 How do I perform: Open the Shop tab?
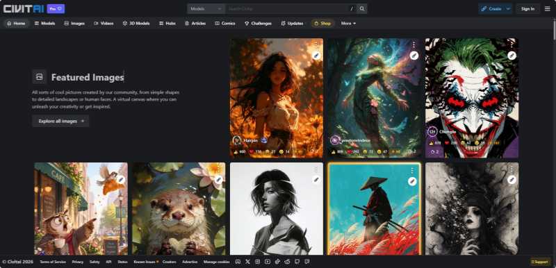[322, 24]
